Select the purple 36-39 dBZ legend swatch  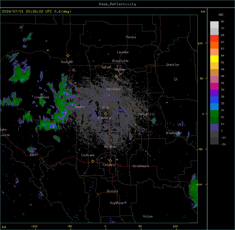coord(214,93)
